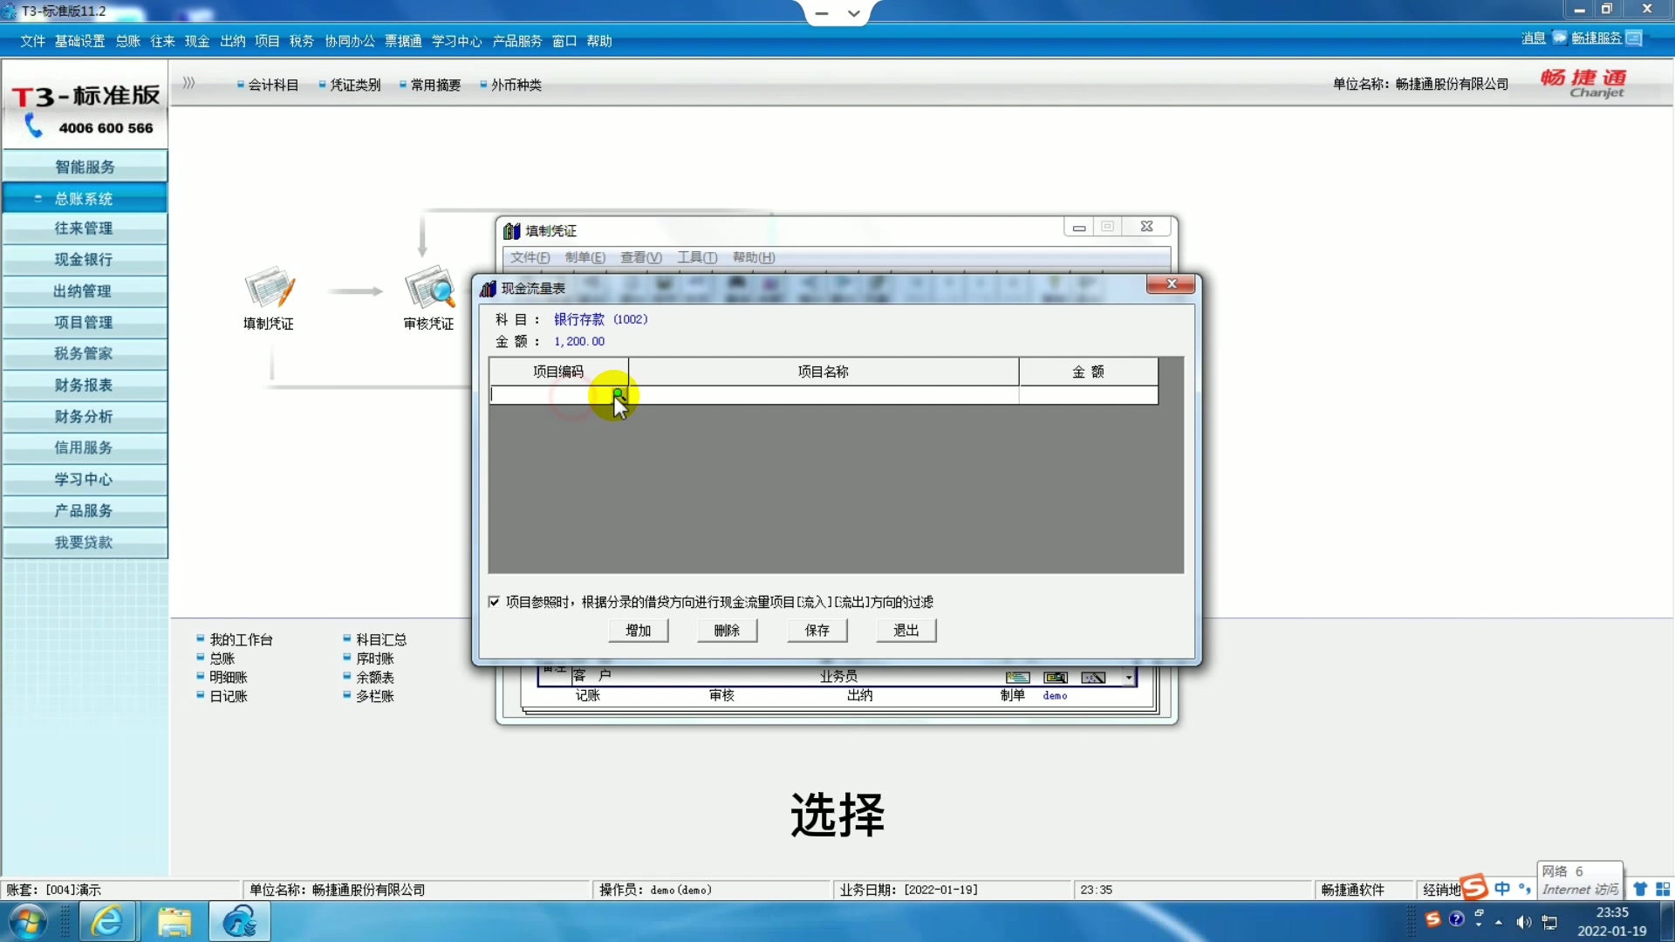Open the 总账 menu

pos(127,41)
